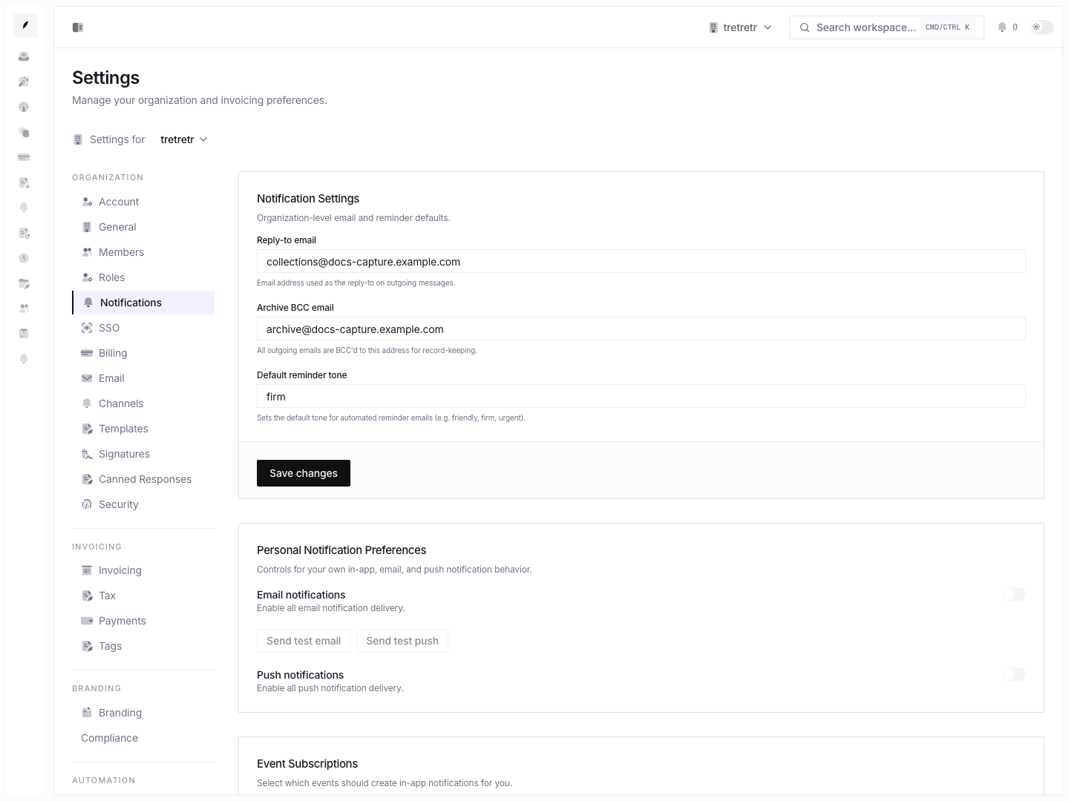The height and width of the screenshot is (801, 1069).
Task: Open the archive box icon in left rail
Action: point(24,334)
